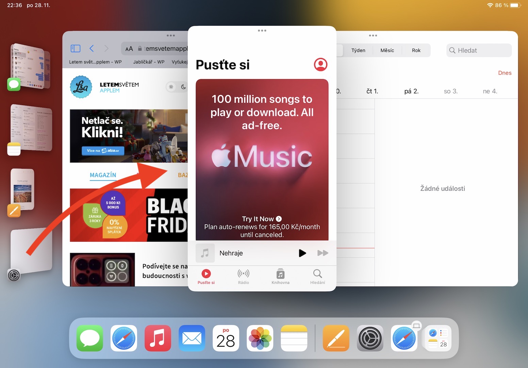This screenshot has height=368, width=528.
Task: Open Calendar window multitasking dots menu
Action: [x=373, y=35]
